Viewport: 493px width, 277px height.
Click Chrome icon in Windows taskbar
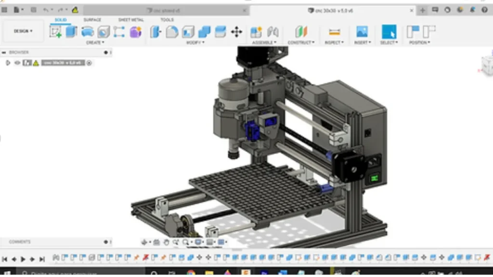191,273
